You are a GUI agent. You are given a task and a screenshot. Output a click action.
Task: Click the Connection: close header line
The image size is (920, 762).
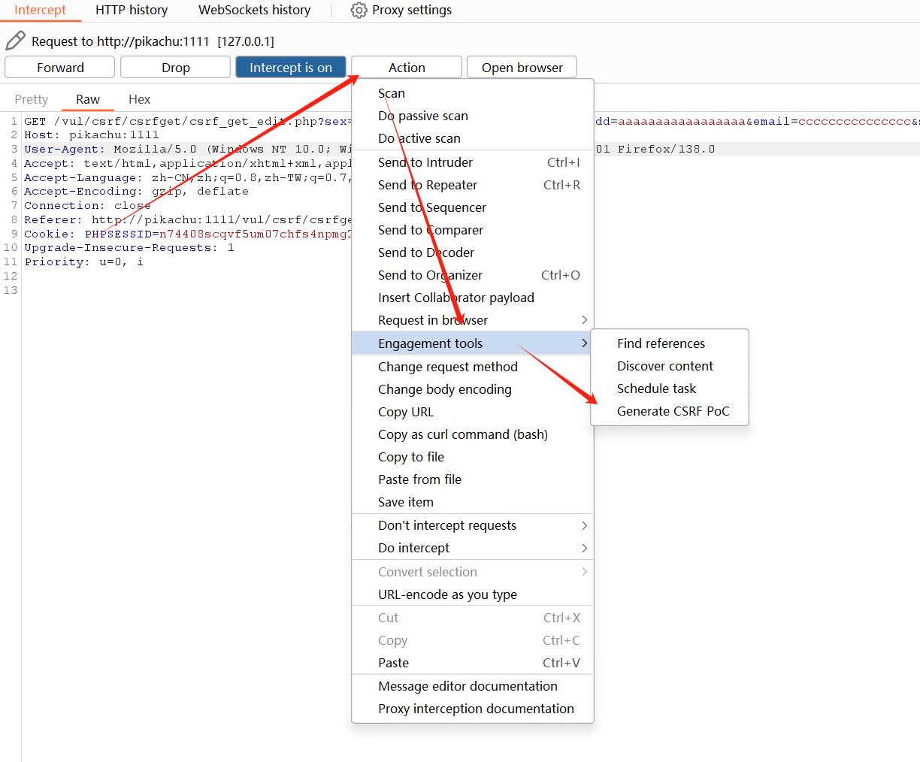(87, 205)
